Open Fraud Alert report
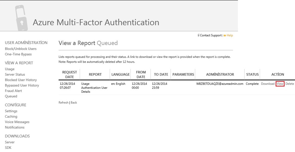The height and width of the screenshot is (152, 295). pos(13,91)
